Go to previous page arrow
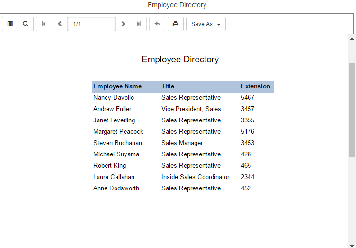This screenshot has width=356, height=248. 60,24
